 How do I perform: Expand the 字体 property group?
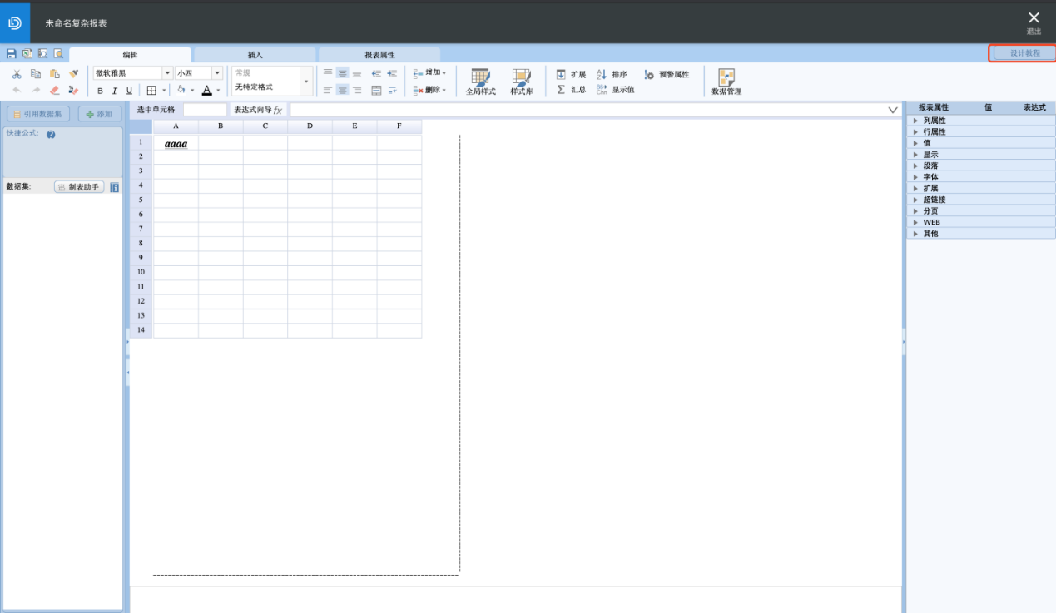(x=930, y=177)
